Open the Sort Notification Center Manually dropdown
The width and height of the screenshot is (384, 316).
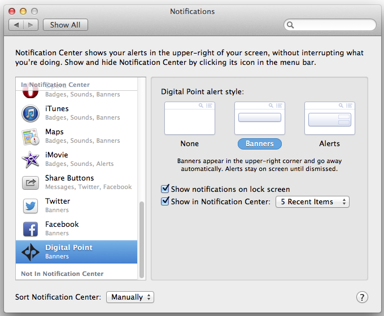click(130, 297)
